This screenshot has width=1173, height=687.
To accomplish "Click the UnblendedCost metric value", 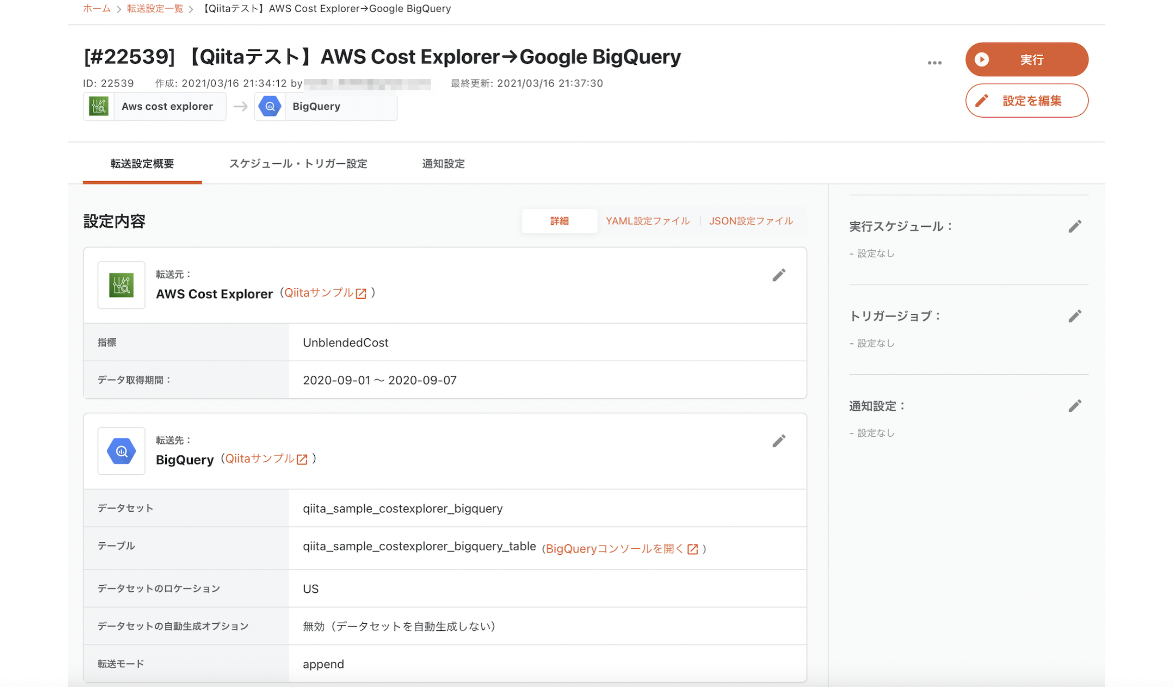I will pos(346,343).
